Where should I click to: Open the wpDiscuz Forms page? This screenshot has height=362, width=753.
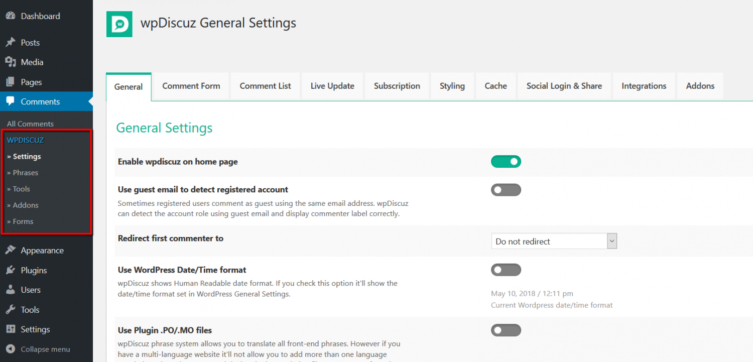[x=20, y=221]
